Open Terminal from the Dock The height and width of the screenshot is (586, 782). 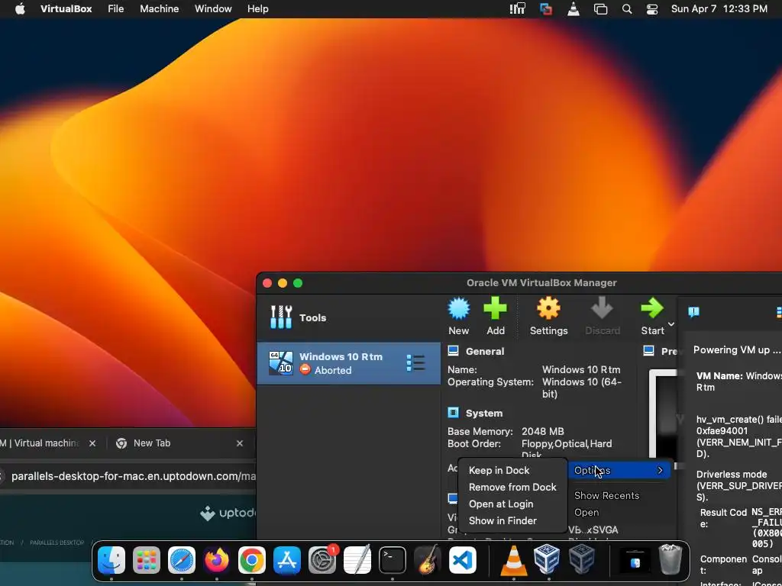tap(393, 559)
